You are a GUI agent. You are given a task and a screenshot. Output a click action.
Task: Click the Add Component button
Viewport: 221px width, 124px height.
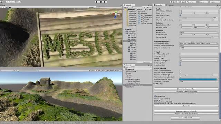185,118
